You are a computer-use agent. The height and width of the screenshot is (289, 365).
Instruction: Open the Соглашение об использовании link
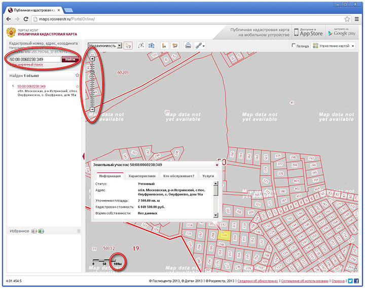(305, 280)
